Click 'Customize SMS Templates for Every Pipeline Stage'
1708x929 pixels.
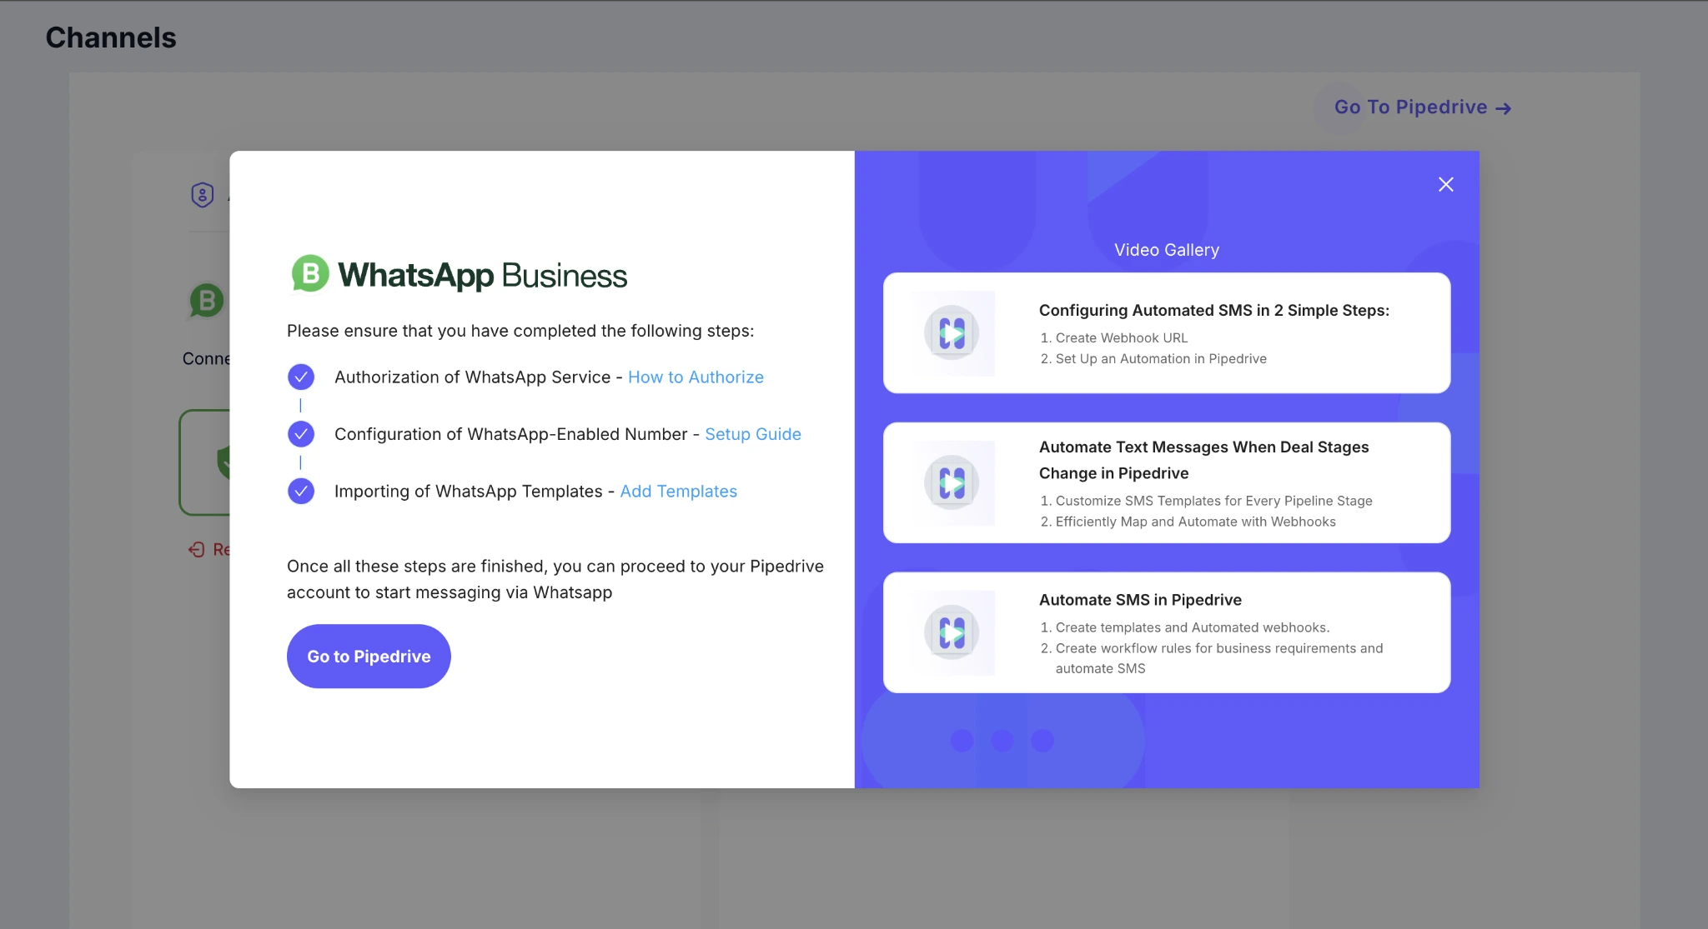tap(1213, 501)
